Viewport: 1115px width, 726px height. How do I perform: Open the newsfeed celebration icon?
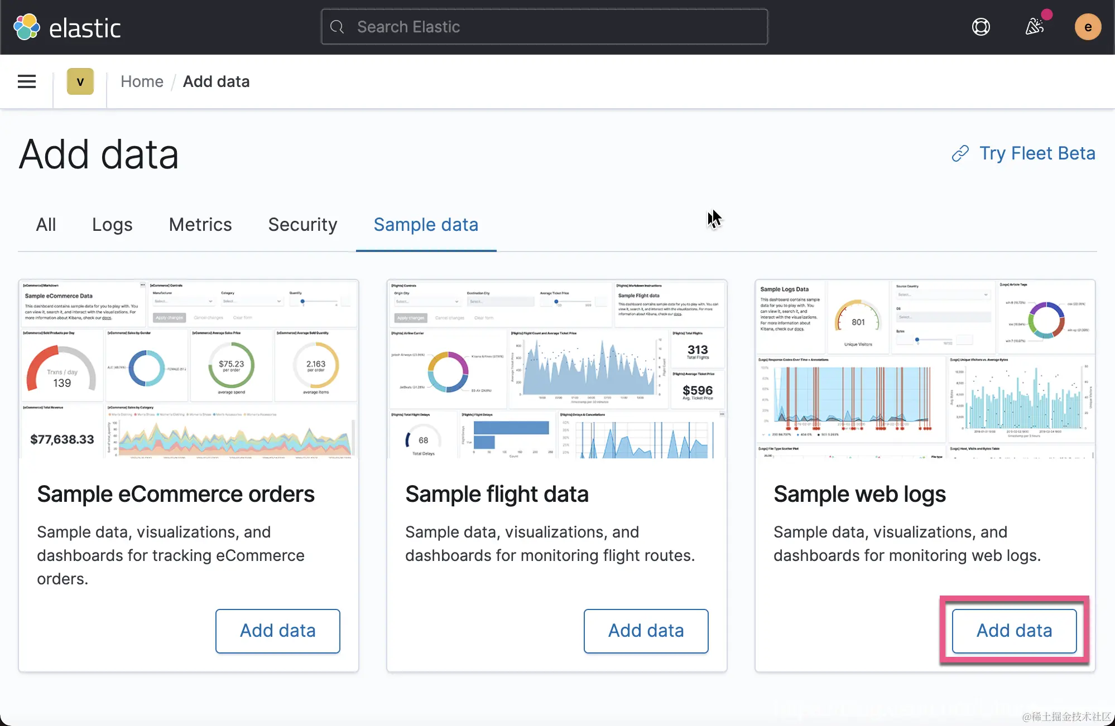pos(1034,26)
